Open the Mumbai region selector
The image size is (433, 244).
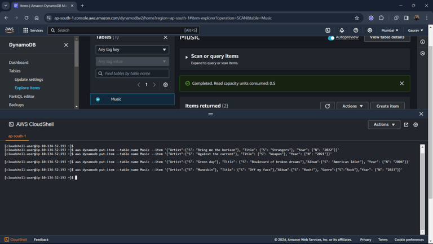point(390,30)
